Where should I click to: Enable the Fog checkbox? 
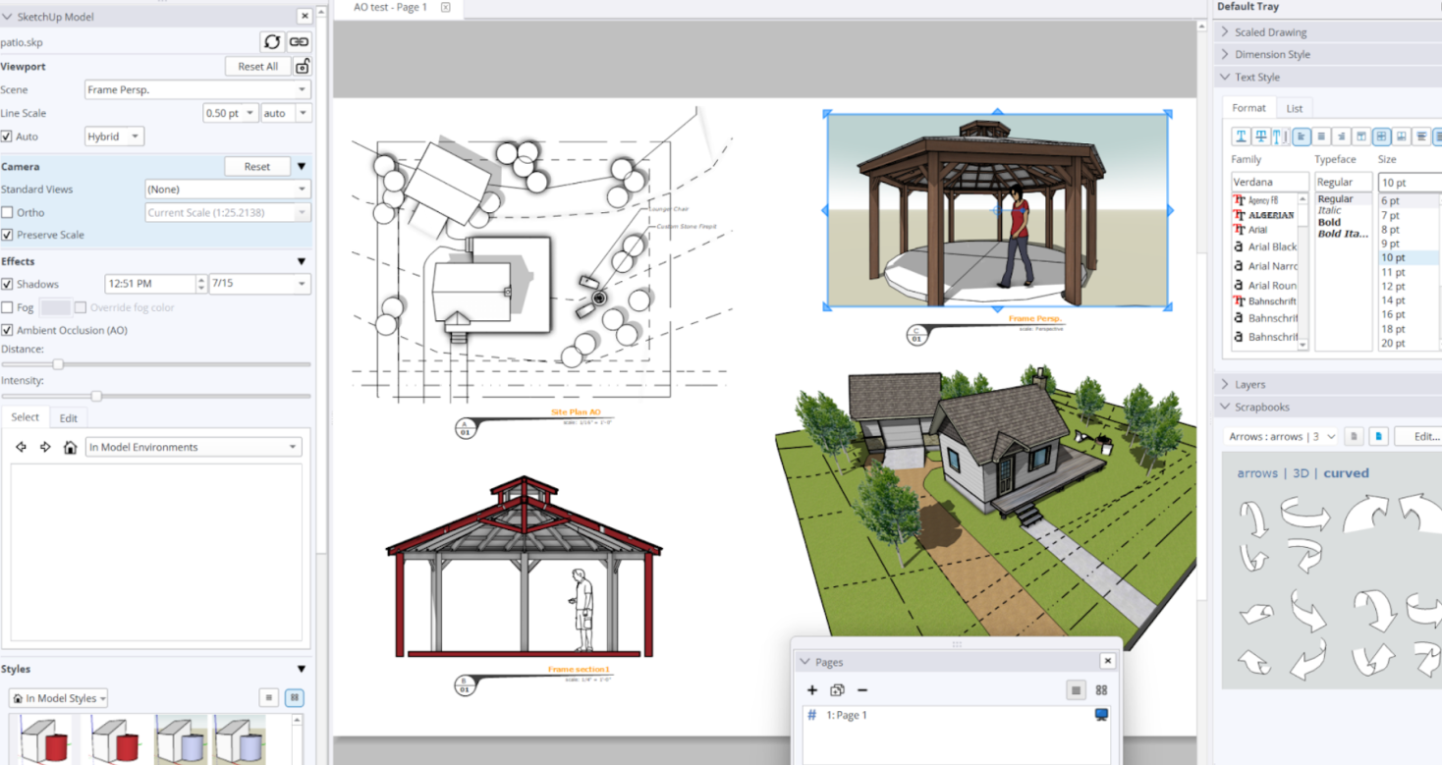click(7, 307)
